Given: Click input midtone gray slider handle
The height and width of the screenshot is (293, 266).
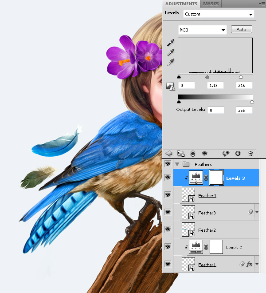Looking at the screenshot, I should tap(207, 77).
